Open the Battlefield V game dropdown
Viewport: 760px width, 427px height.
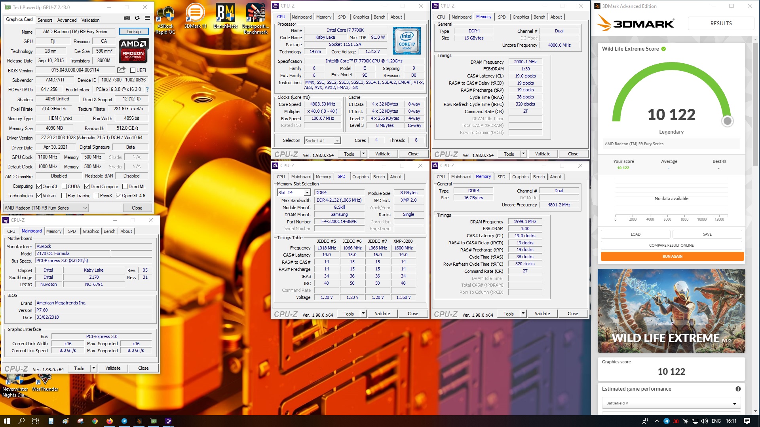click(x=671, y=403)
